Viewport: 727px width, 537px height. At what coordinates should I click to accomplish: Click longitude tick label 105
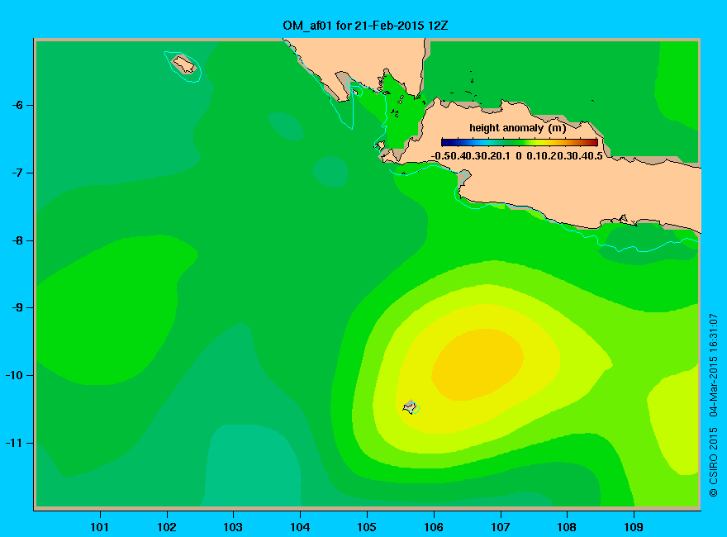click(367, 527)
